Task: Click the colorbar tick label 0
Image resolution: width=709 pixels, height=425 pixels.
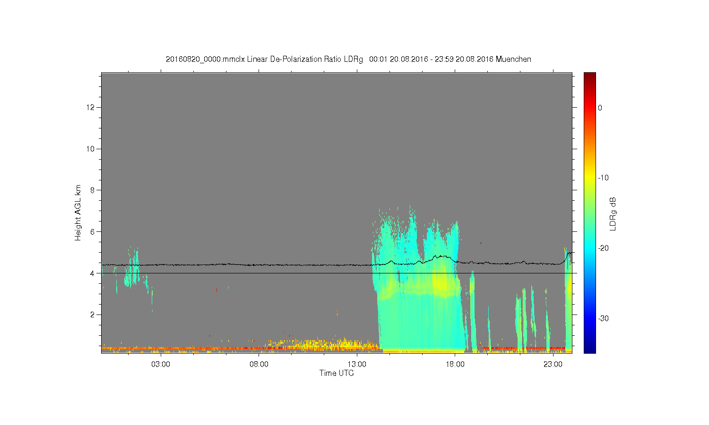Action: [600, 108]
